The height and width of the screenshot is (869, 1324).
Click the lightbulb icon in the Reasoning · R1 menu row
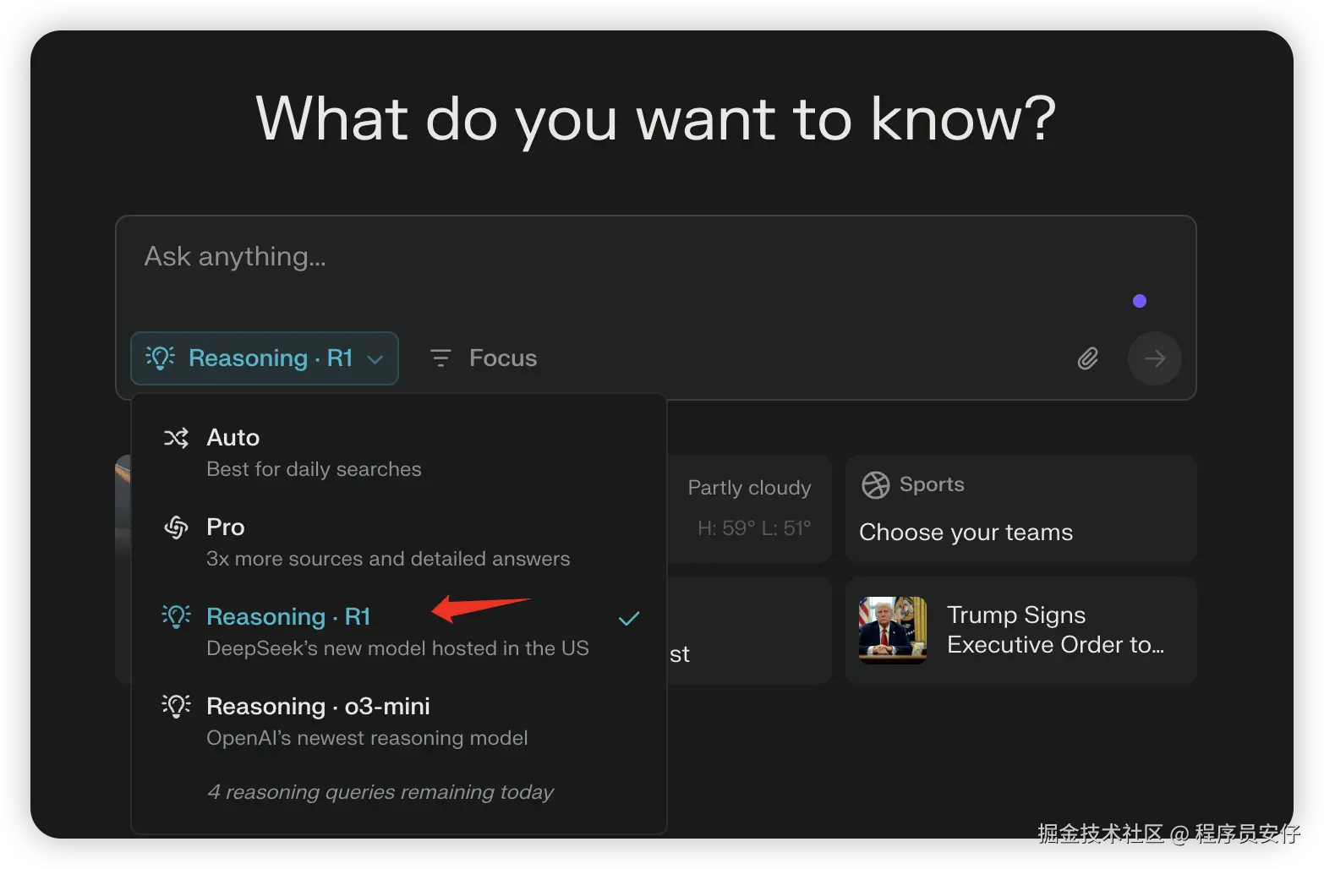click(x=176, y=616)
